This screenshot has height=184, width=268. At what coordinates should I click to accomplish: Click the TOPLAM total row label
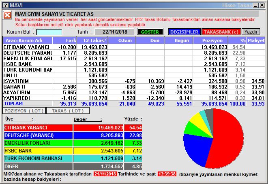(13, 104)
